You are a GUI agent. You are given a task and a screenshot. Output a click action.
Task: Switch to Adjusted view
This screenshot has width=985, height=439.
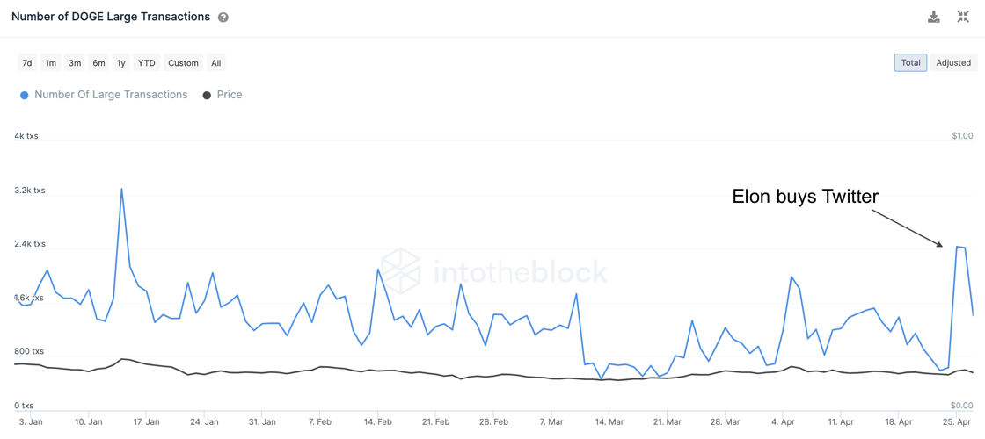953,63
